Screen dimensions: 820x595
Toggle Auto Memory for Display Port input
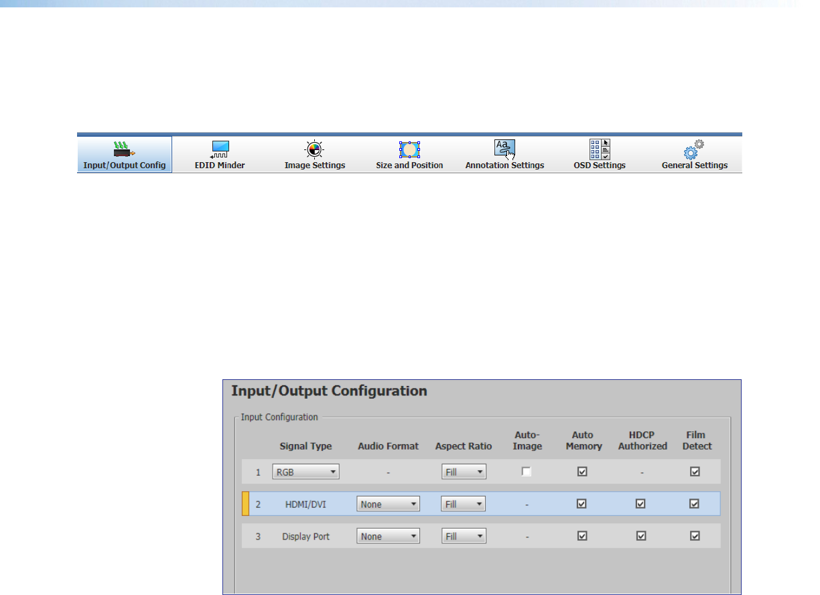click(582, 536)
